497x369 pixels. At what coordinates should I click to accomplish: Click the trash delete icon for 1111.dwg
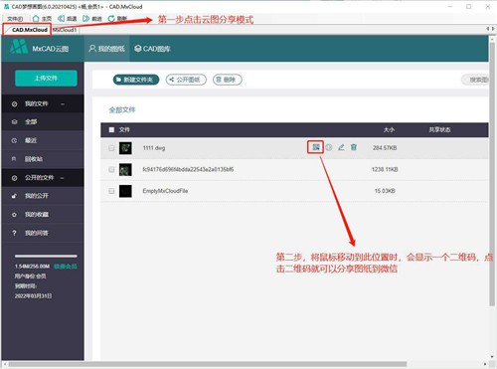(354, 147)
